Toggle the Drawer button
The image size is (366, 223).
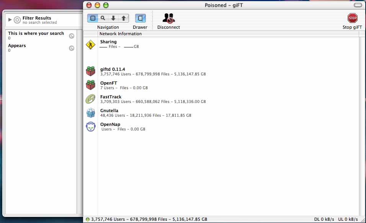pyautogui.click(x=140, y=18)
